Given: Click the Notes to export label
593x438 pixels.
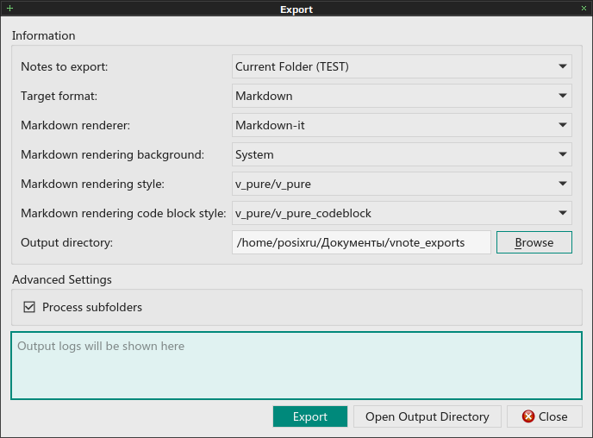Looking at the screenshot, I should pyautogui.click(x=65, y=66).
